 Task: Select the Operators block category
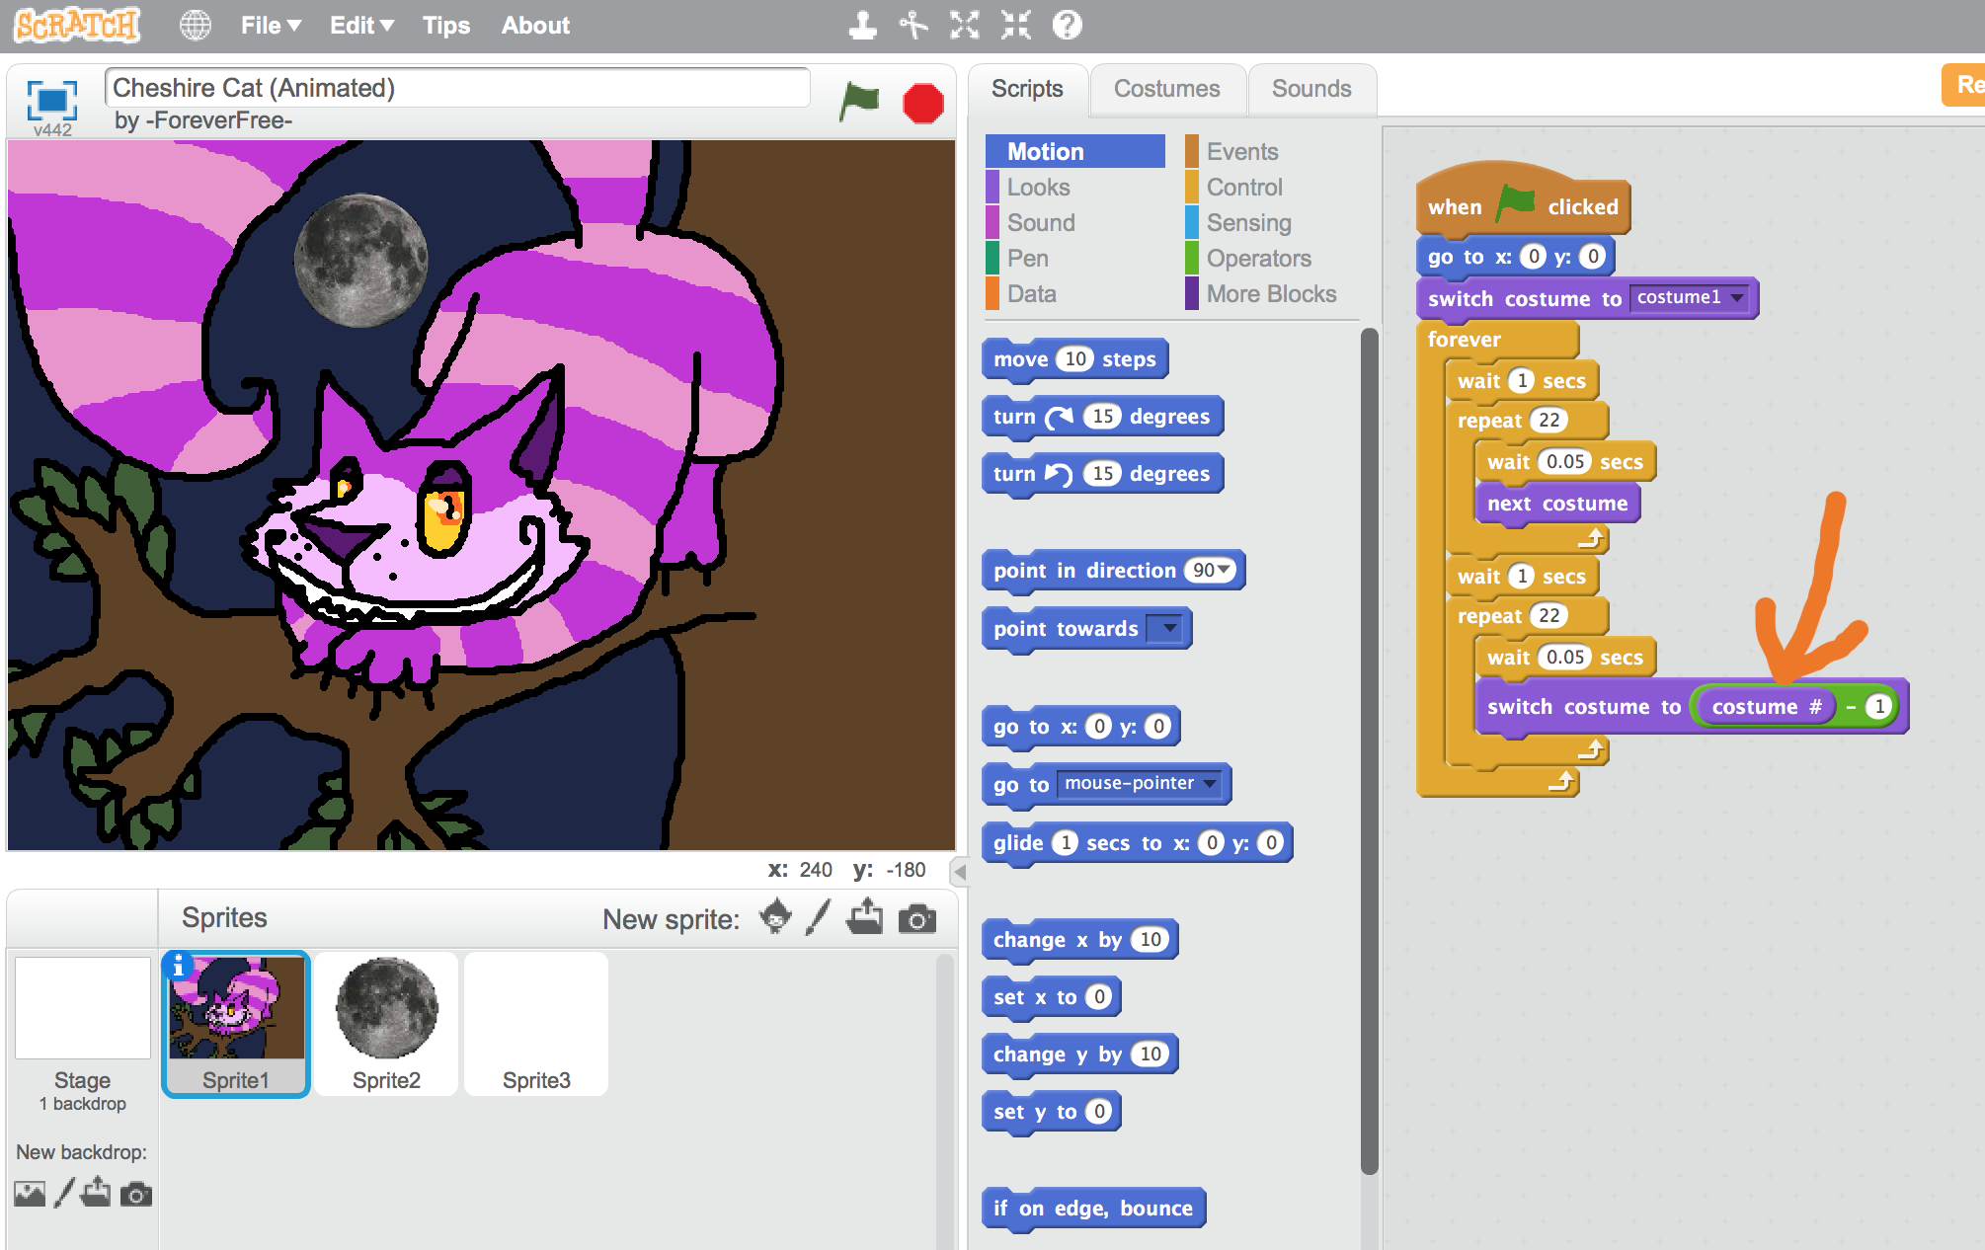pyautogui.click(x=1258, y=258)
